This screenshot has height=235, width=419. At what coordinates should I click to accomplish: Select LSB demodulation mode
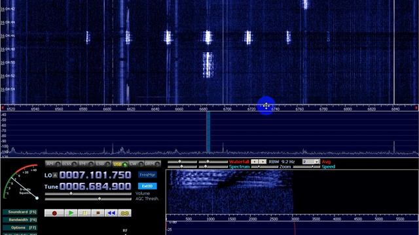click(103, 164)
